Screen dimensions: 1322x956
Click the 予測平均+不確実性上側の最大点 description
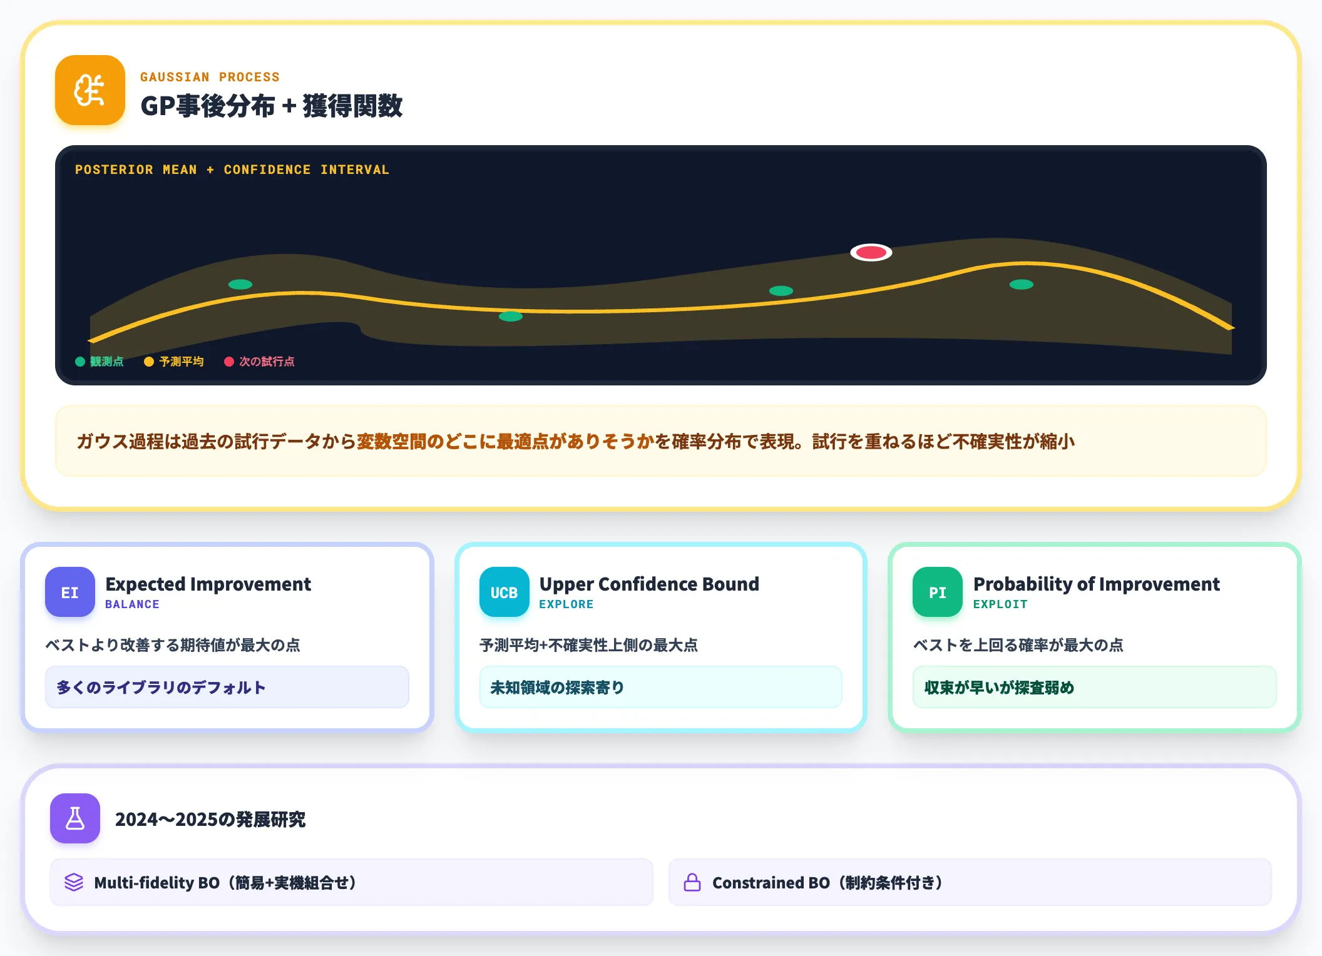click(589, 645)
